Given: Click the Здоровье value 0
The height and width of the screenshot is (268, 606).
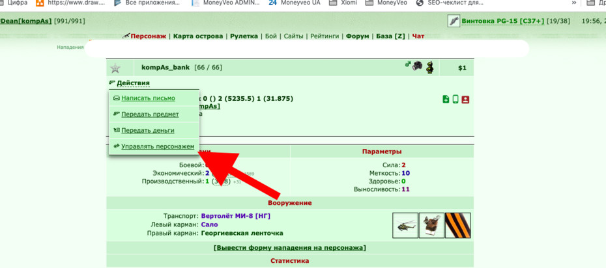Looking at the screenshot, I should tap(403, 181).
